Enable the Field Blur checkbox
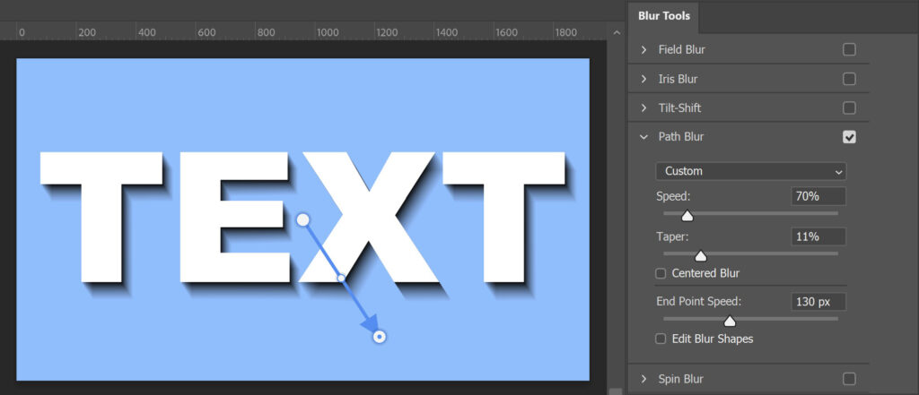919x395 pixels. point(849,50)
